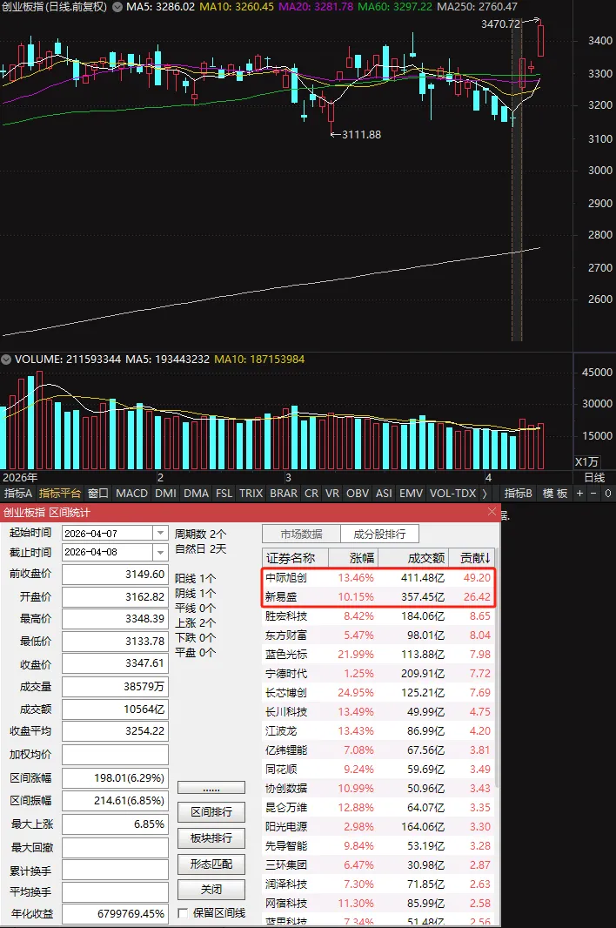The width and height of the screenshot is (616, 928).
Task: Select the 长芯博创 row
Action: 378,692
